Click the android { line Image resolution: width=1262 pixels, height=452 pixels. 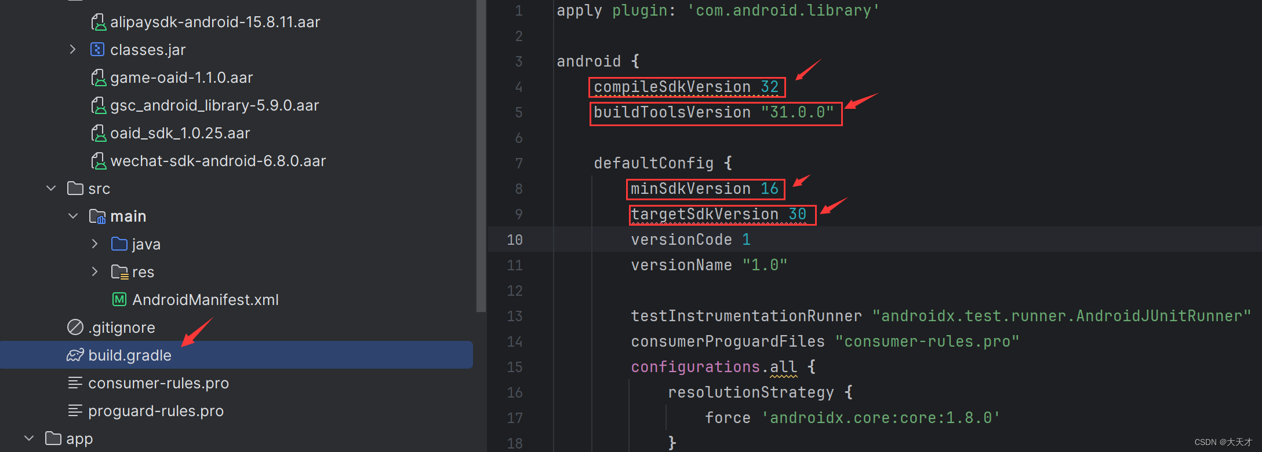coord(598,61)
